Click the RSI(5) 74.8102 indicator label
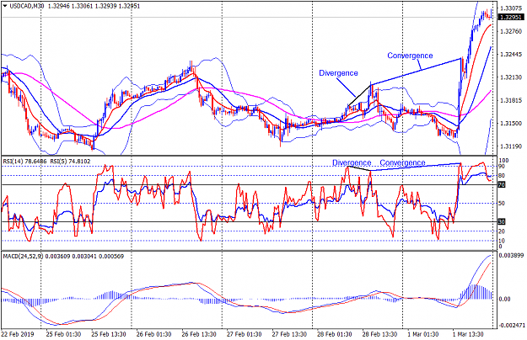Image resolution: width=527 pixels, height=340 pixels. tap(70, 162)
